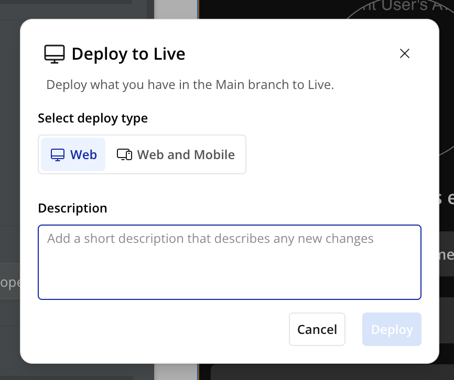Viewport: 454px width, 380px height.
Task: Close the Deploy to Live dialog
Action: click(x=405, y=53)
